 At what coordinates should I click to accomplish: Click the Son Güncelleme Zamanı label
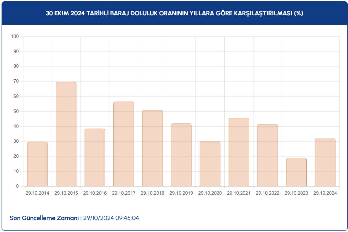pyautogui.click(x=46, y=218)
